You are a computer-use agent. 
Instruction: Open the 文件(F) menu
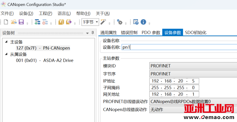pos(7,14)
